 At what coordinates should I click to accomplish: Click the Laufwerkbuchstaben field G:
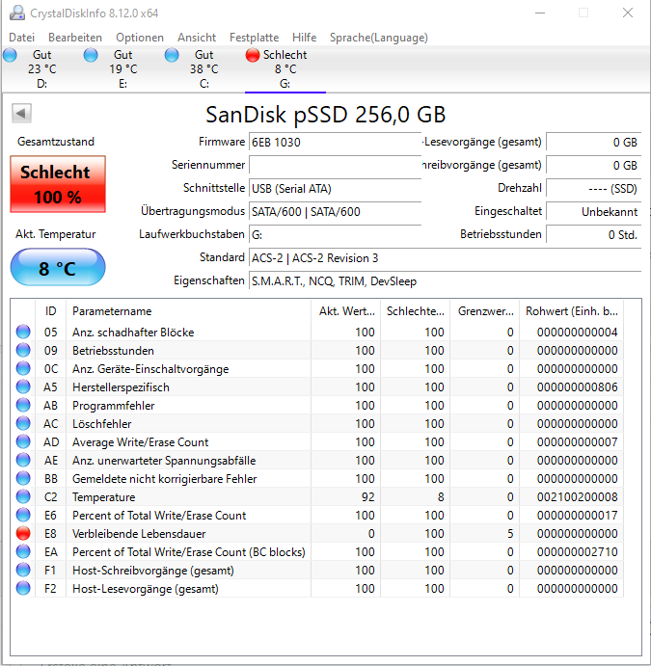click(335, 234)
